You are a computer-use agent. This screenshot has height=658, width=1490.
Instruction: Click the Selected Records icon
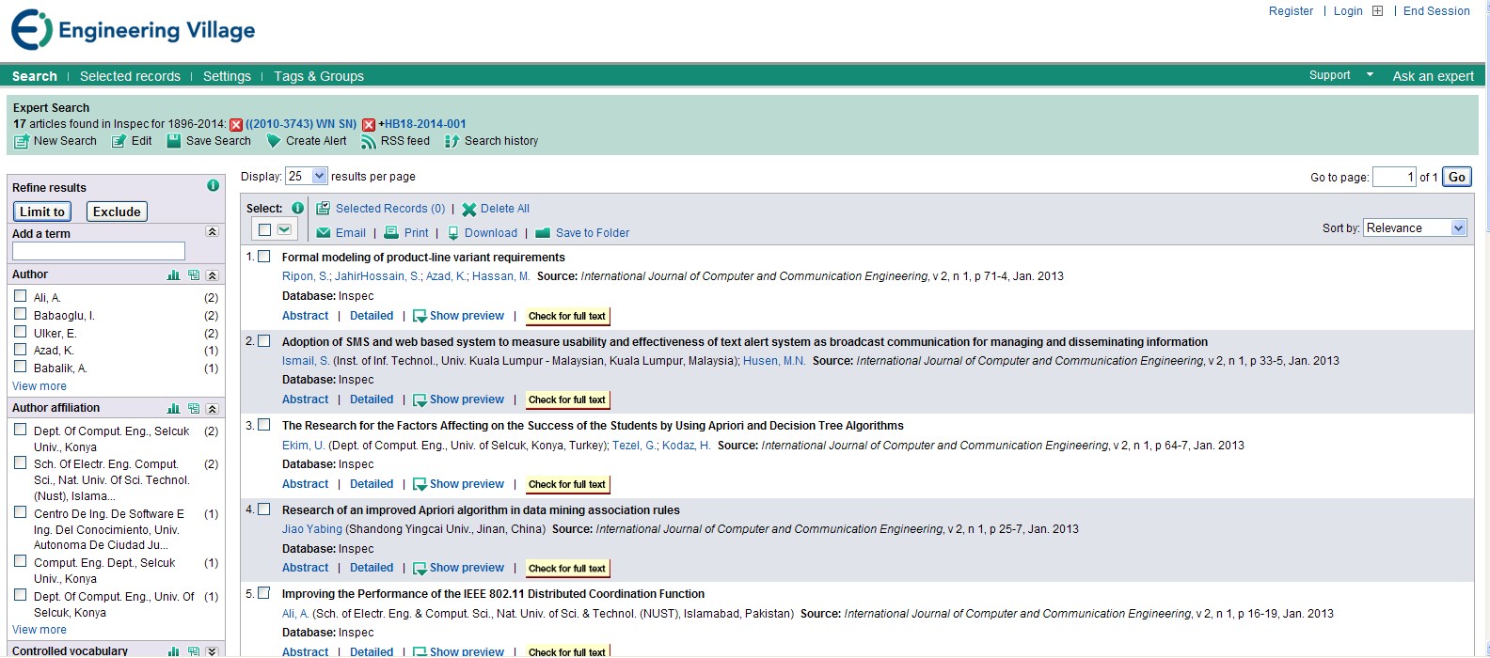click(323, 208)
